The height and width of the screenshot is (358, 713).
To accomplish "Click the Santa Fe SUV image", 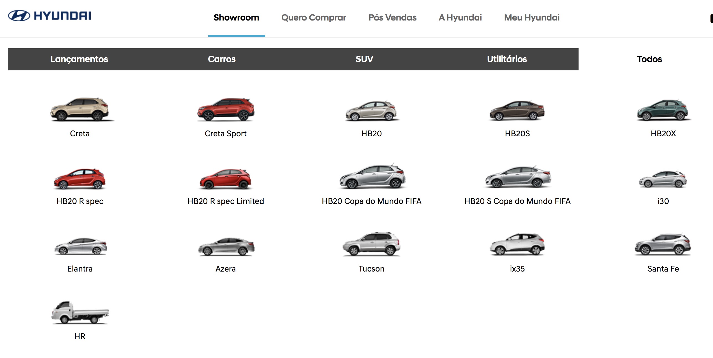I will coord(663,244).
